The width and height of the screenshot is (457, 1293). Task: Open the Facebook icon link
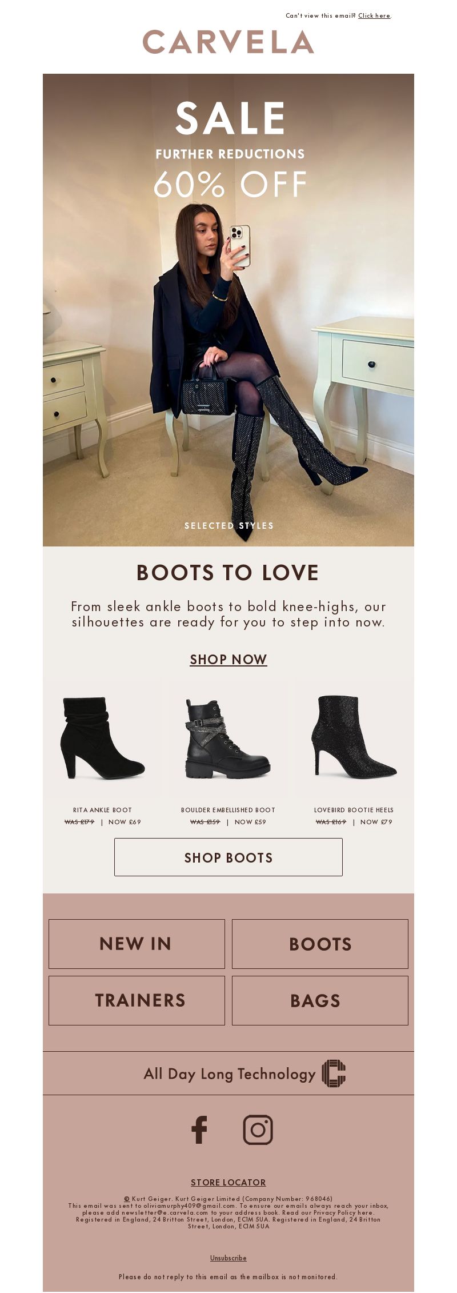[x=199, y=1130]
